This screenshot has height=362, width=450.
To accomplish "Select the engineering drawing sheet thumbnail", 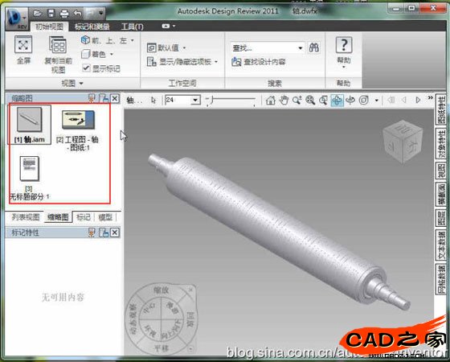I will pos(78,120).
